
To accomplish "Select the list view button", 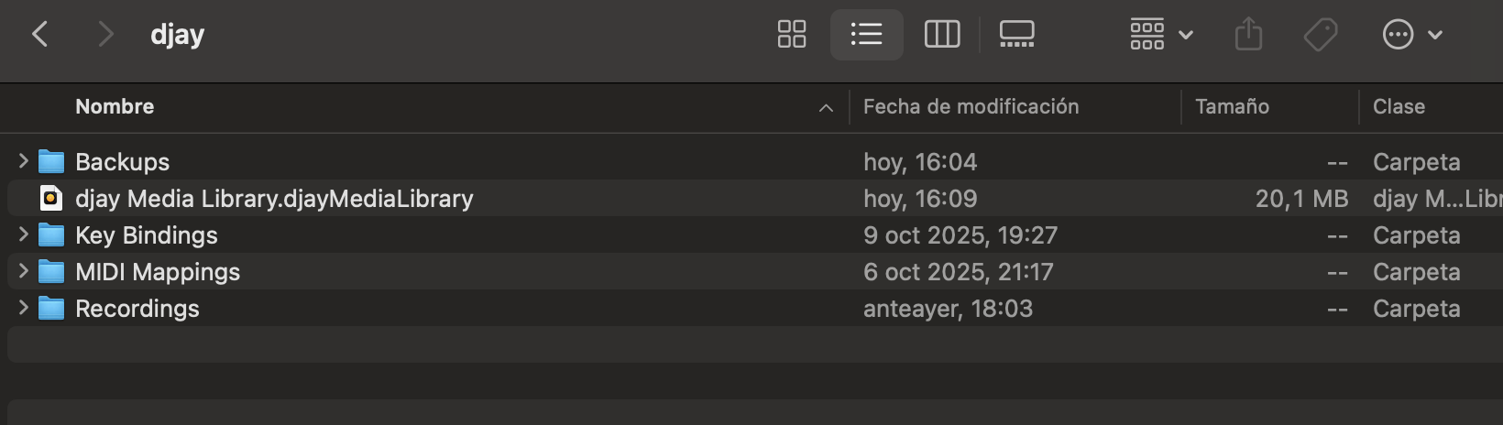I will (866, 35).
